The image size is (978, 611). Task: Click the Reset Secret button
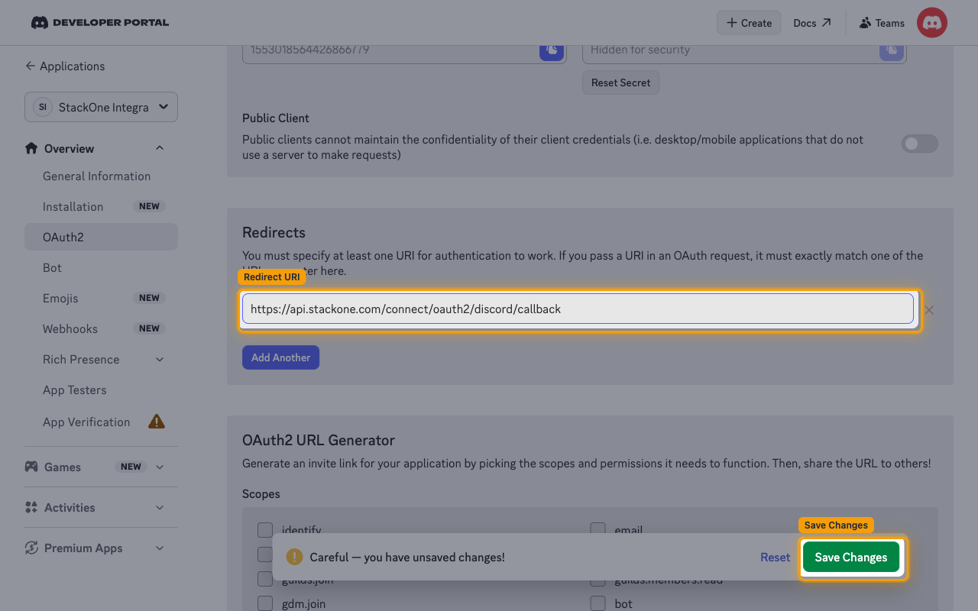point(620,82)
